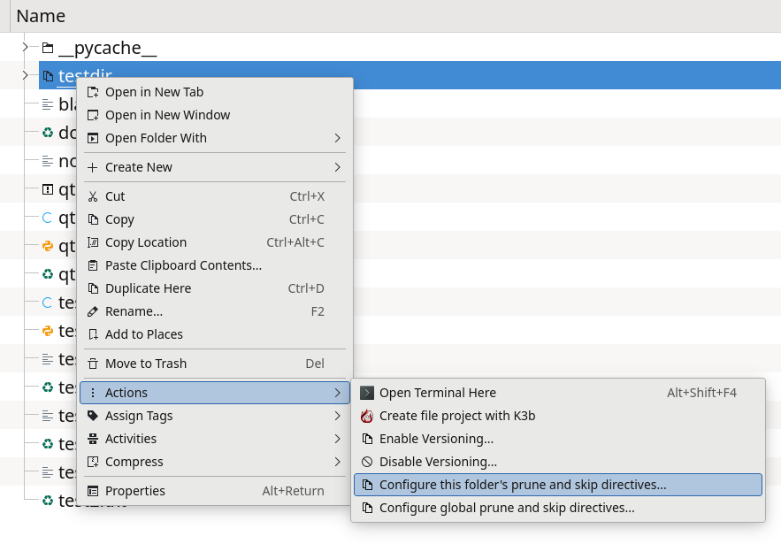Click the Open in New Tab icon
This screenshot has height=544, width=781.
(x=93, y=92)
